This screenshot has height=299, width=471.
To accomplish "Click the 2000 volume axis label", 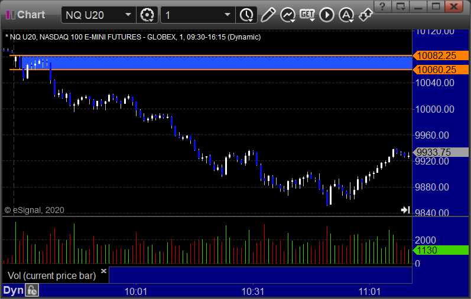I will pos(425,240).
